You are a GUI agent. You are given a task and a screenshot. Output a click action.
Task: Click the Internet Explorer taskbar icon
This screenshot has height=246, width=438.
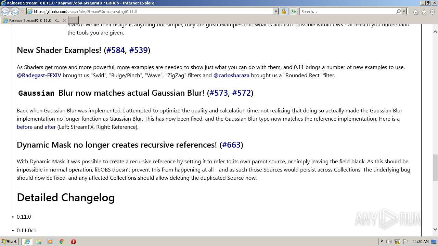[27, 242]
